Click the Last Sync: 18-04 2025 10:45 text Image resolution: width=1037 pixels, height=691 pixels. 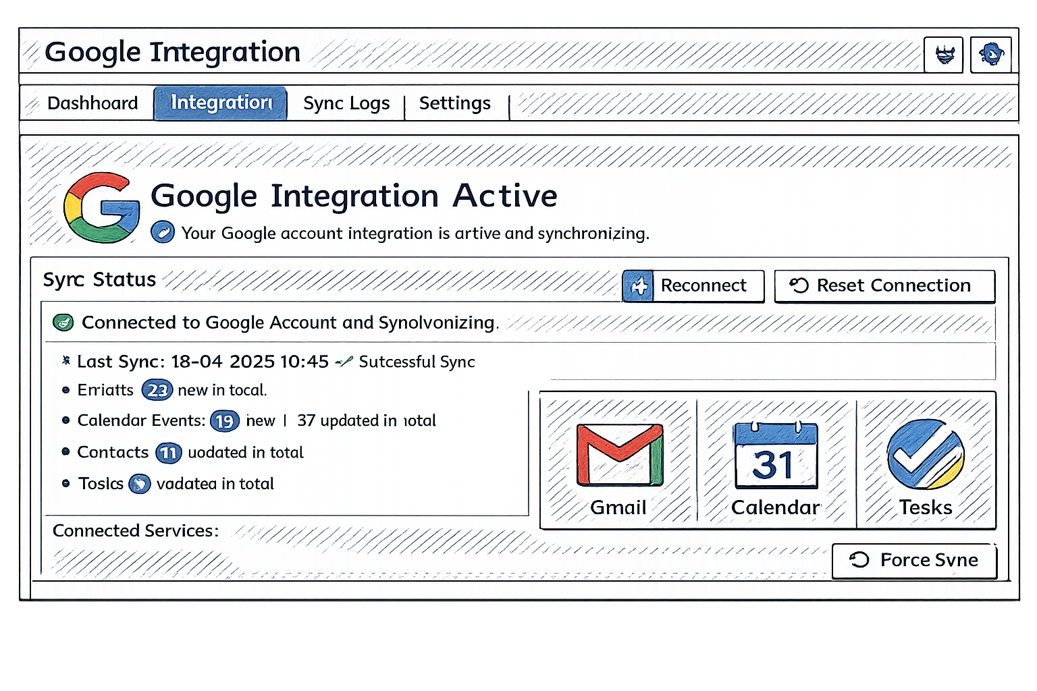[203, 362]
